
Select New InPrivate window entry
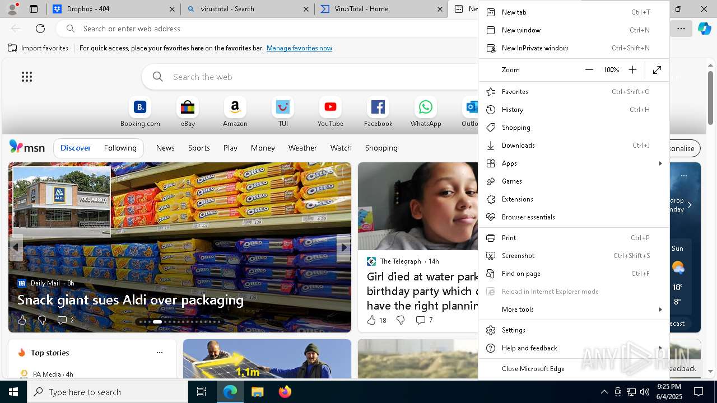pos(574,48)
